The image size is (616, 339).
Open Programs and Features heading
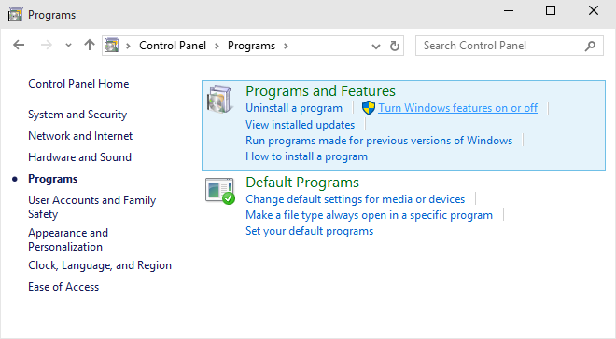click(x=320, y=91)
